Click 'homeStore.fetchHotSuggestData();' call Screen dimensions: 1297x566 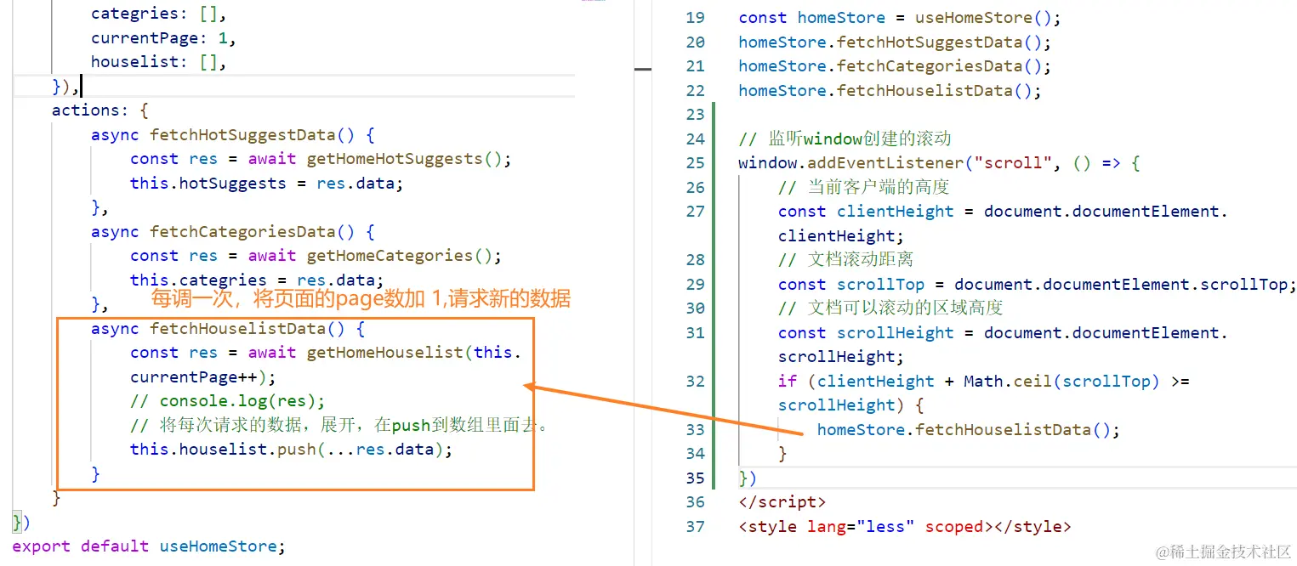pos(895,42)
